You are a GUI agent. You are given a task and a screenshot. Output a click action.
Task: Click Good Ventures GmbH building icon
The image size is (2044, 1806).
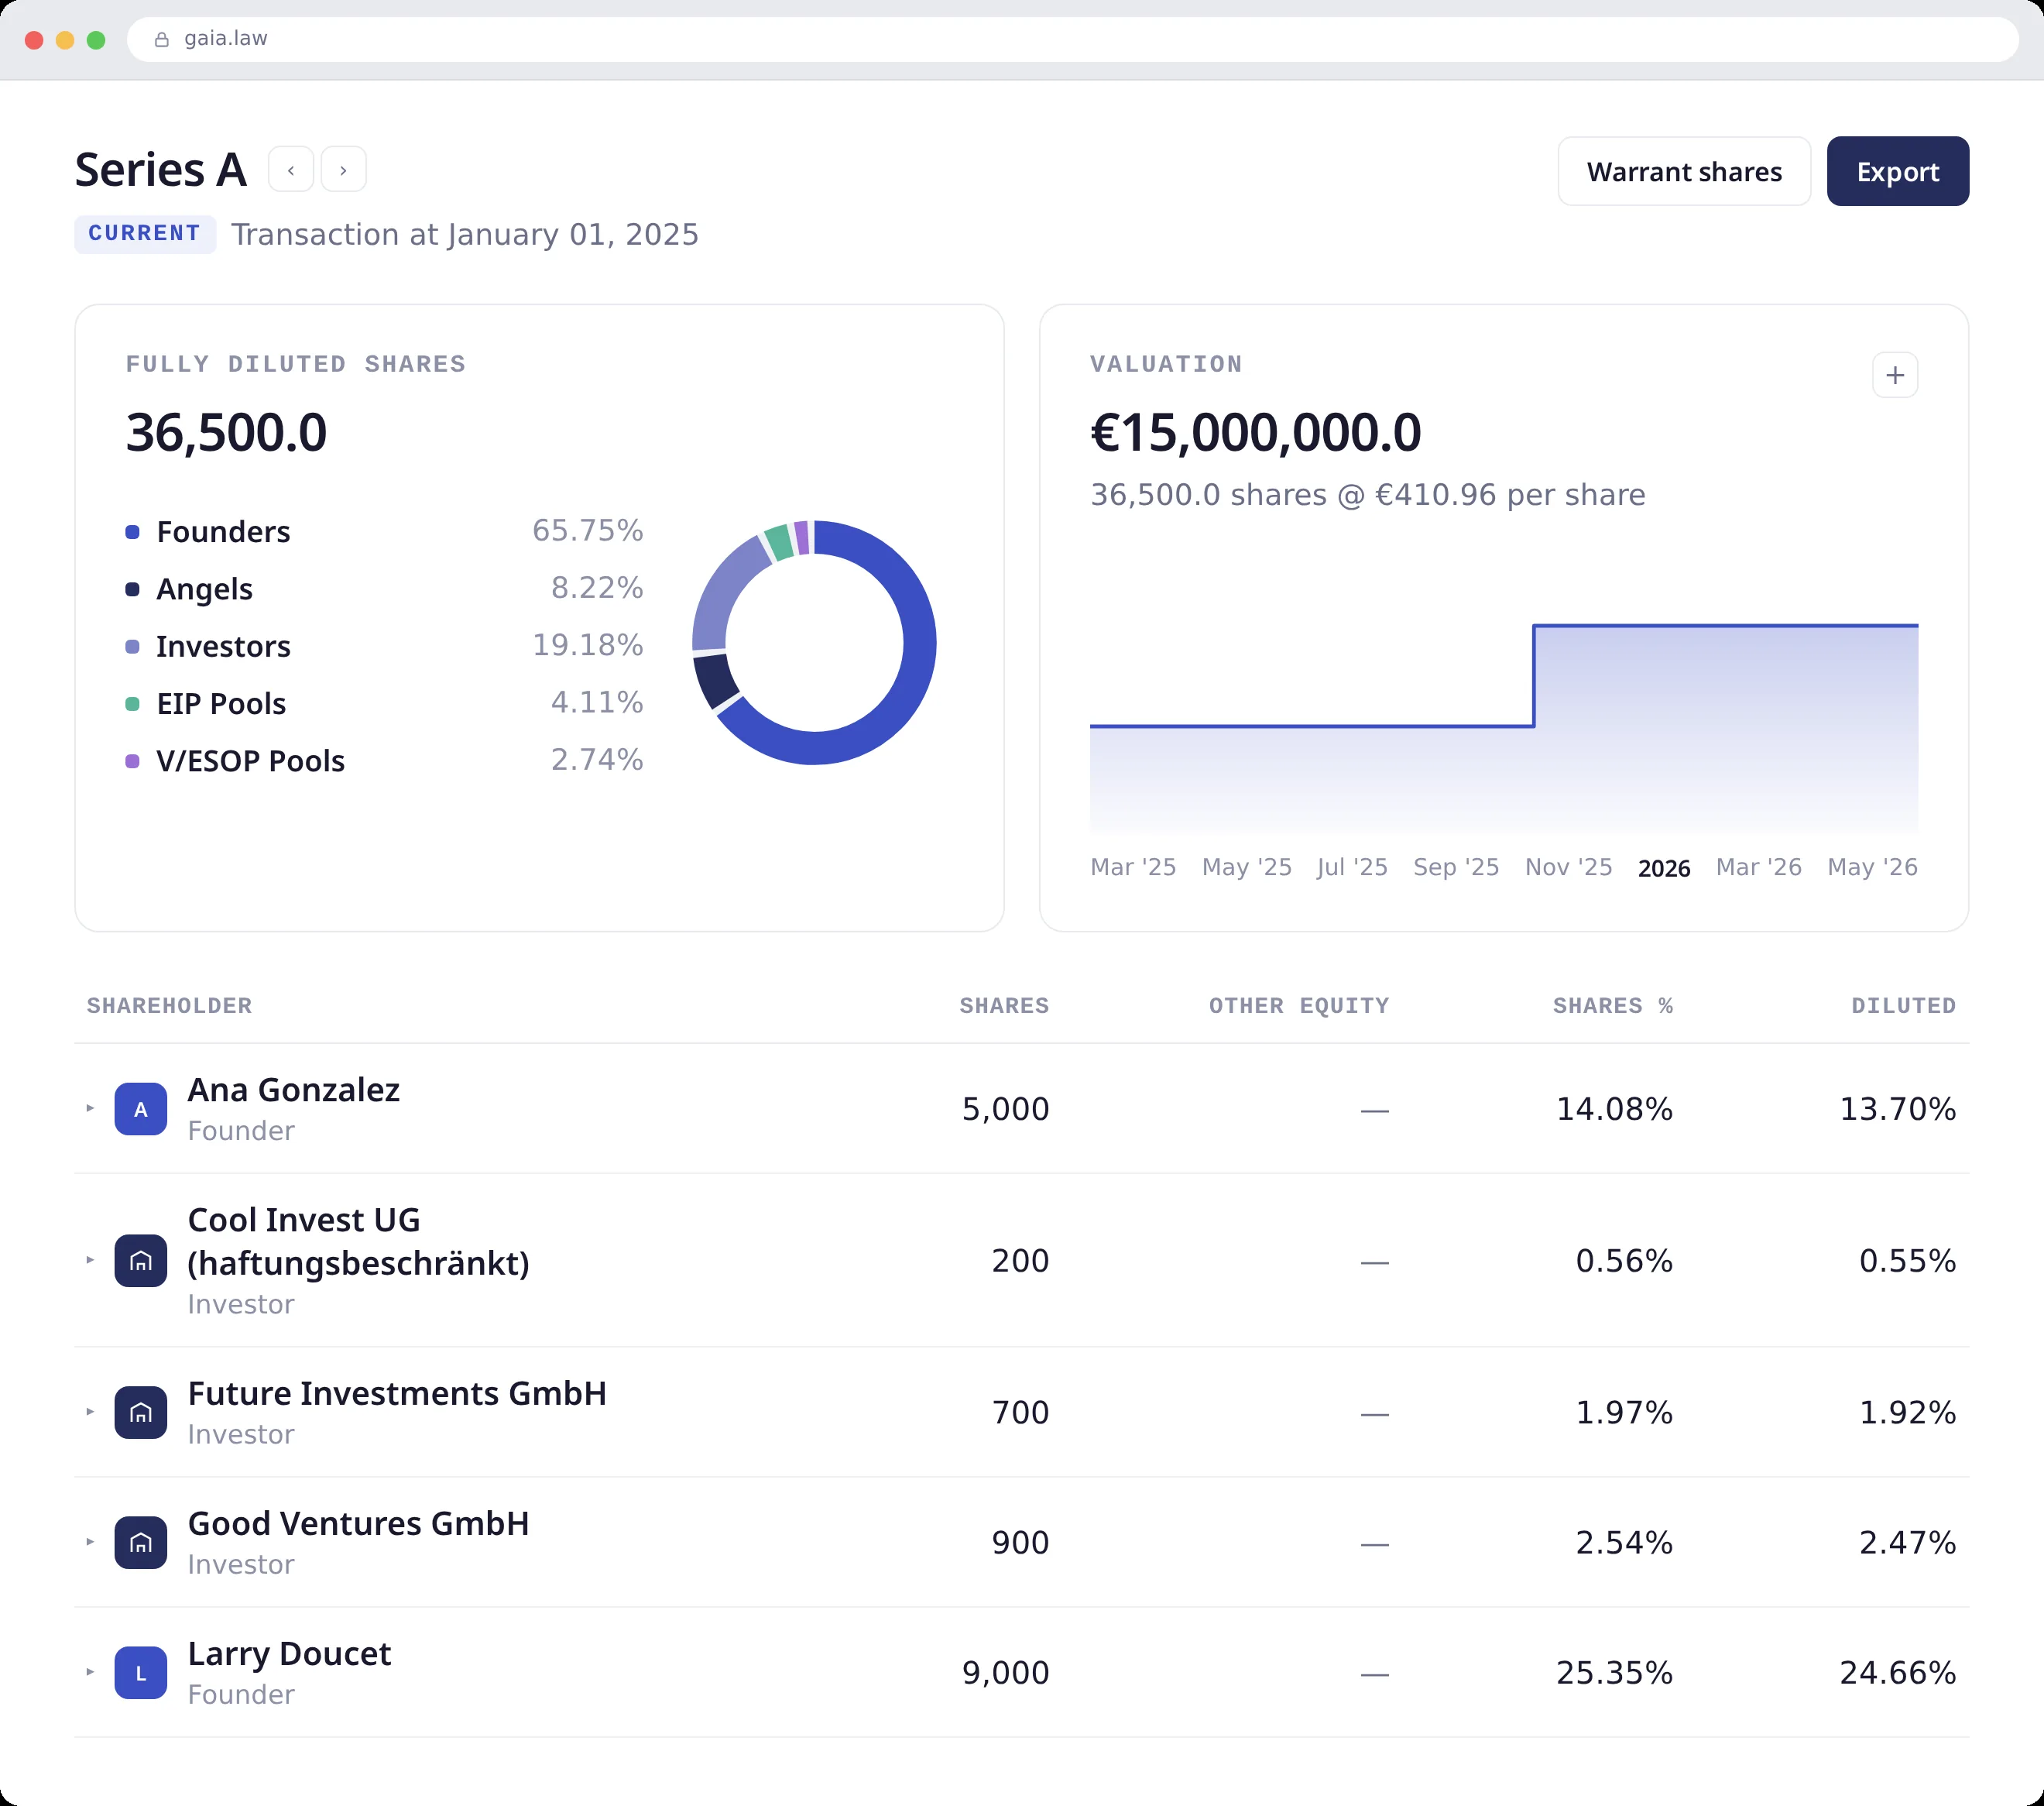click(x=141, y=1543)
